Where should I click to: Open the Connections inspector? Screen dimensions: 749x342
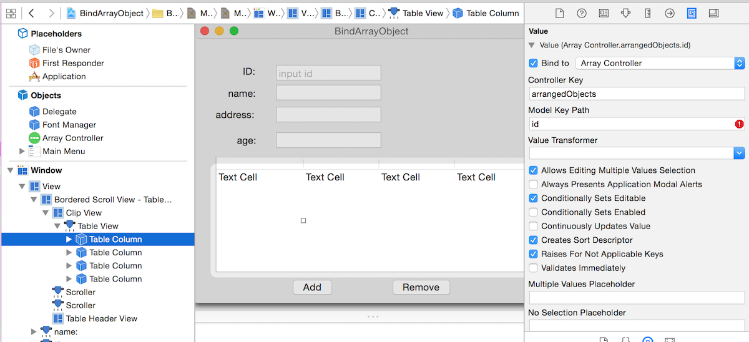pos(669,13)
